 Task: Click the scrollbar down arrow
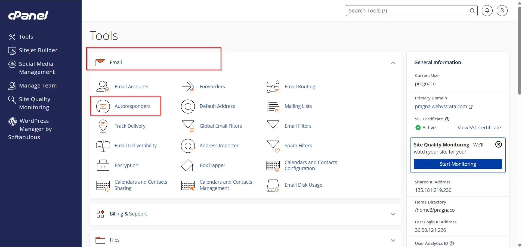pos(520,245)
